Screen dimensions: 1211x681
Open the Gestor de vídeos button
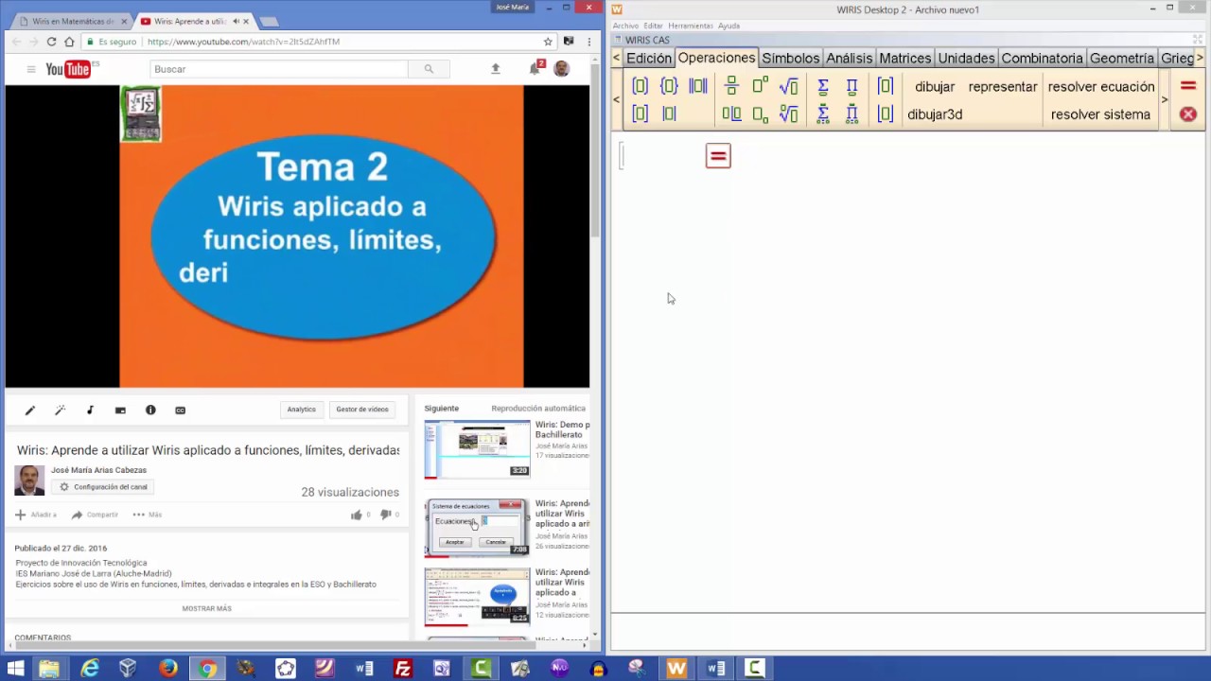[x=362, y=410]
